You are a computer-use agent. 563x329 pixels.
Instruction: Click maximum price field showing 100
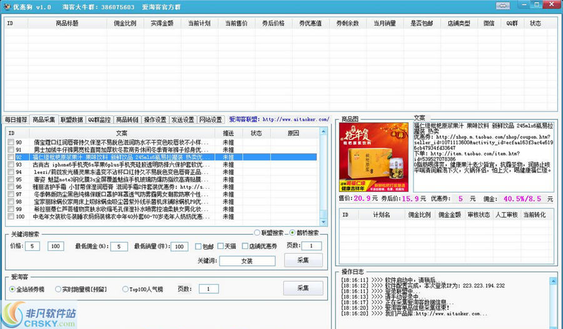click(55, 246)
